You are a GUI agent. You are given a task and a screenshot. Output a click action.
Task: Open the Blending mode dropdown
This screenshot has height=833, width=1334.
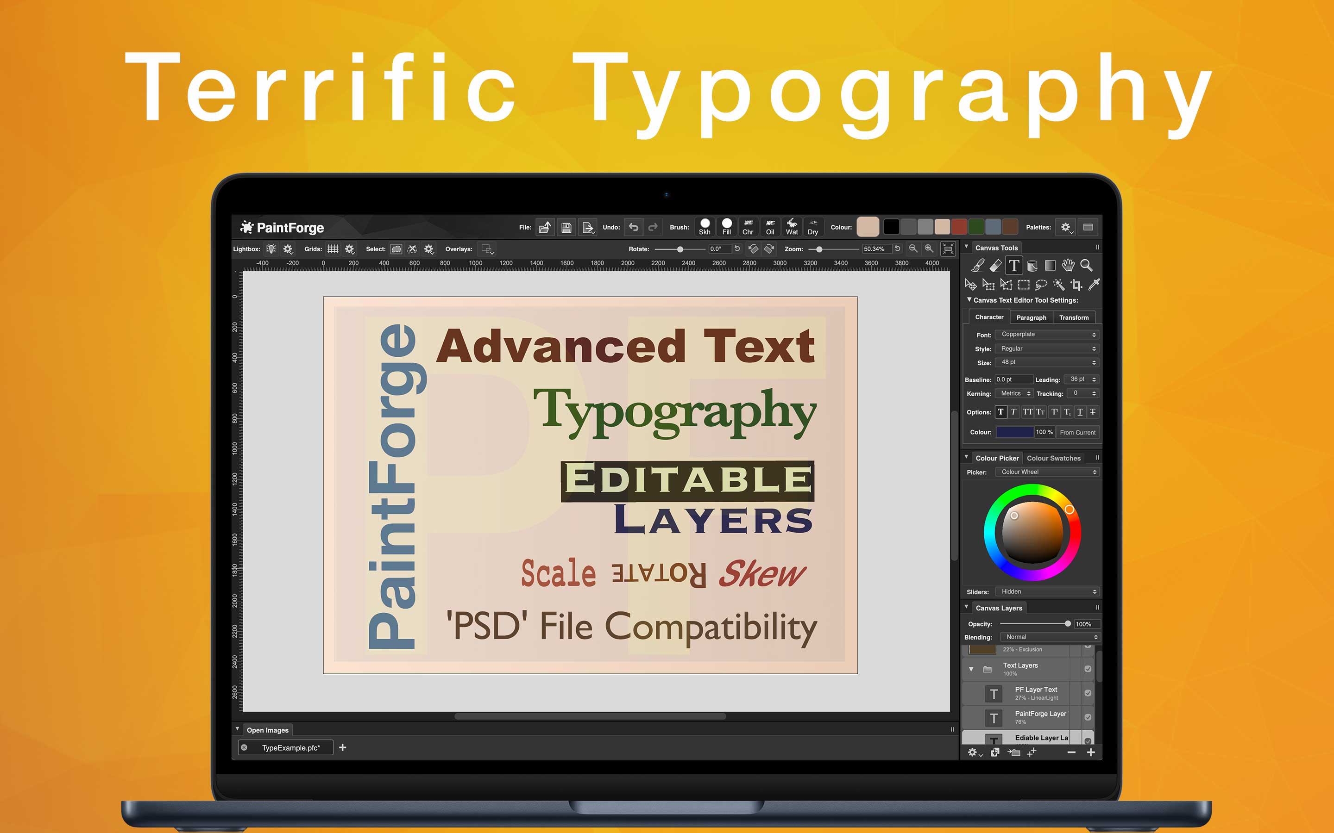click(x=1050, y=637)
